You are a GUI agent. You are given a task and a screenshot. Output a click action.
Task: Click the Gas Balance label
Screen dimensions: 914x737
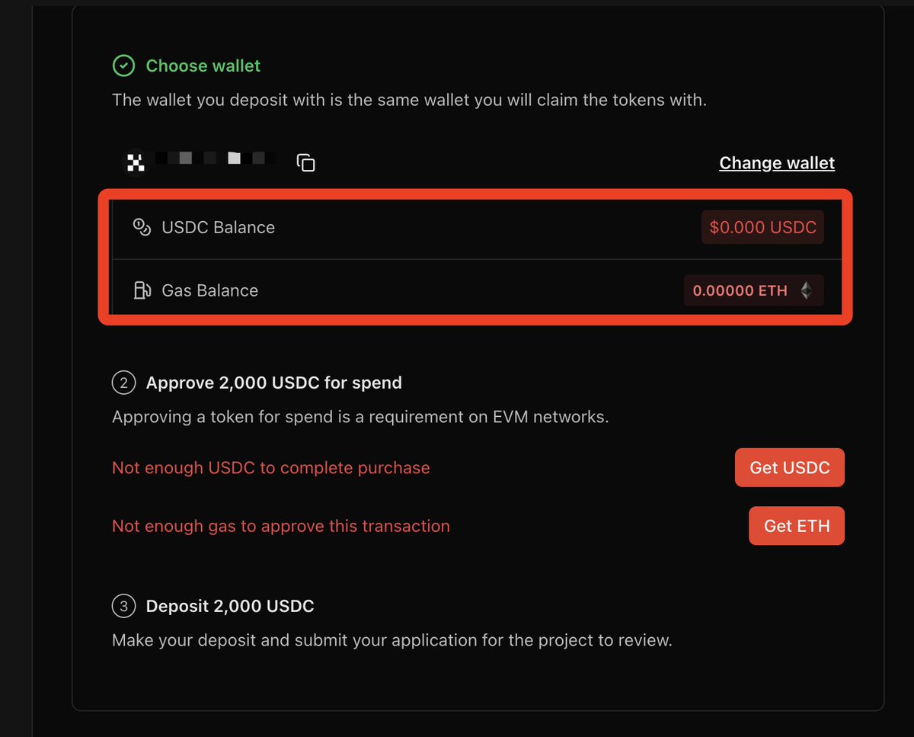tap(210, 290)
